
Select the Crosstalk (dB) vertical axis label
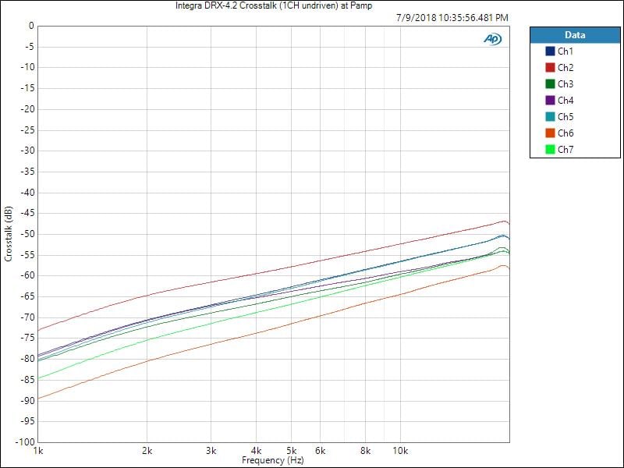point(8,234)
